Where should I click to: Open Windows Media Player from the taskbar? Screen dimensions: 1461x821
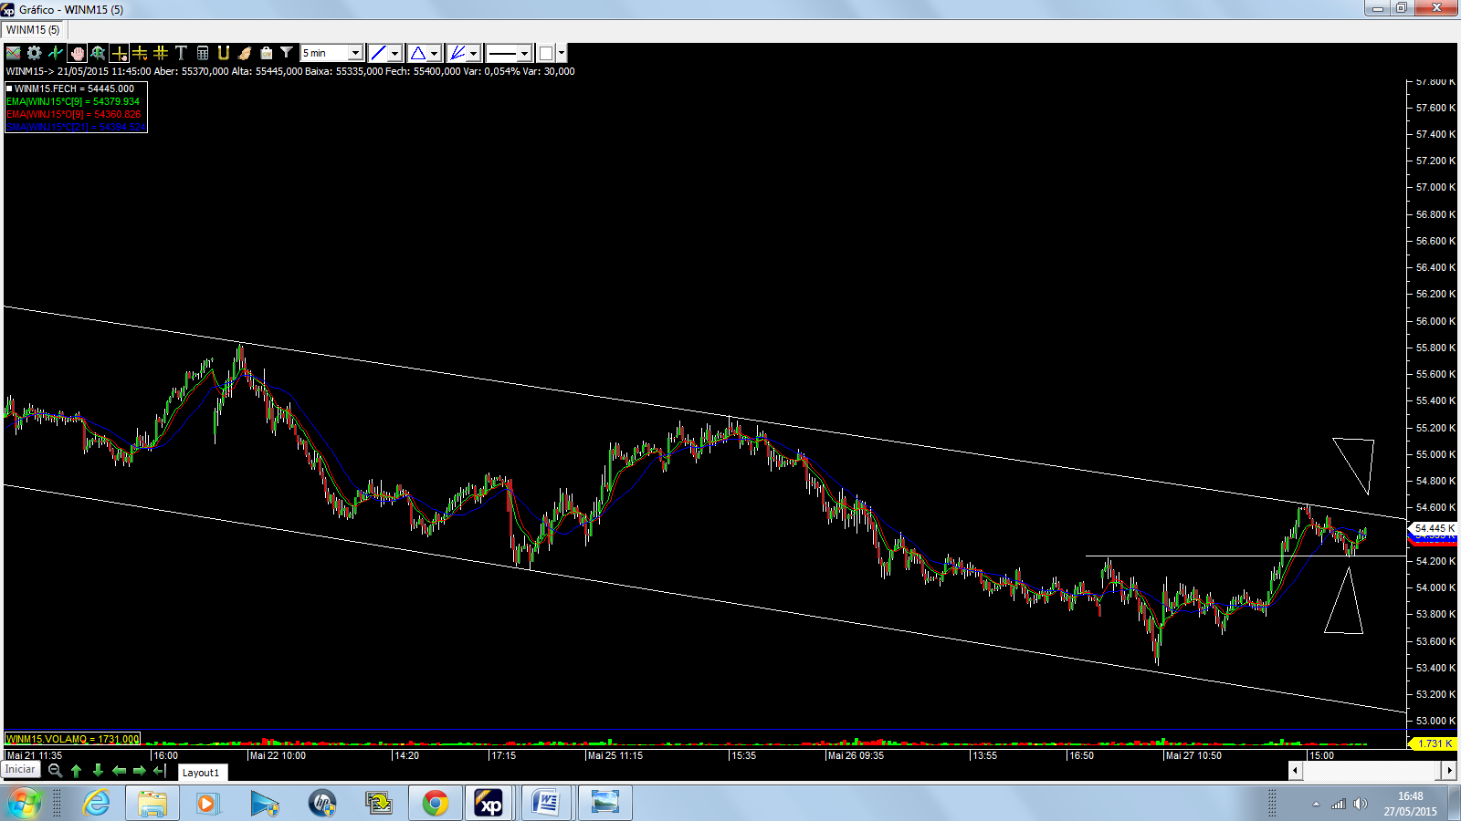tap(207, 804)
